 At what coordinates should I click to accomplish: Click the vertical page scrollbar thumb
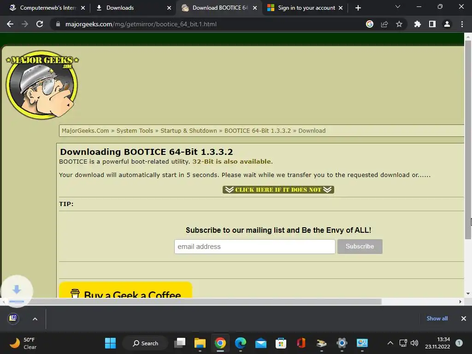pyautogui.click(x=468, y=140)
